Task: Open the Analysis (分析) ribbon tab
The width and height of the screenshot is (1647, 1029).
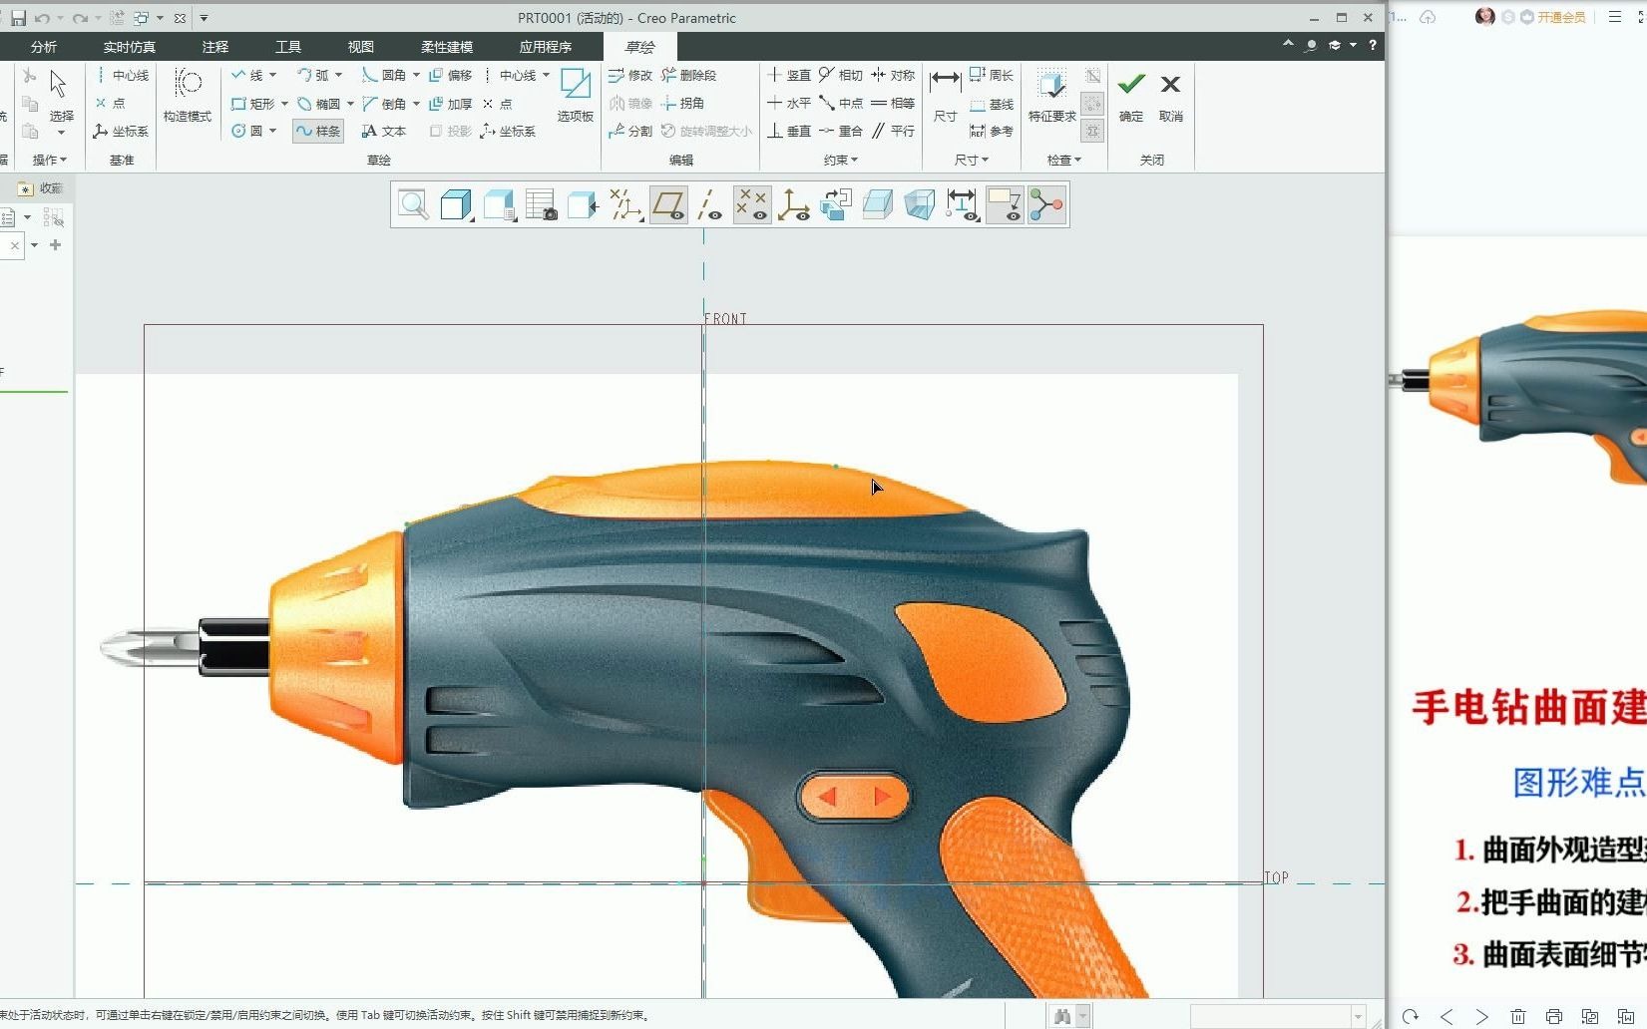Action: (44, 47)
